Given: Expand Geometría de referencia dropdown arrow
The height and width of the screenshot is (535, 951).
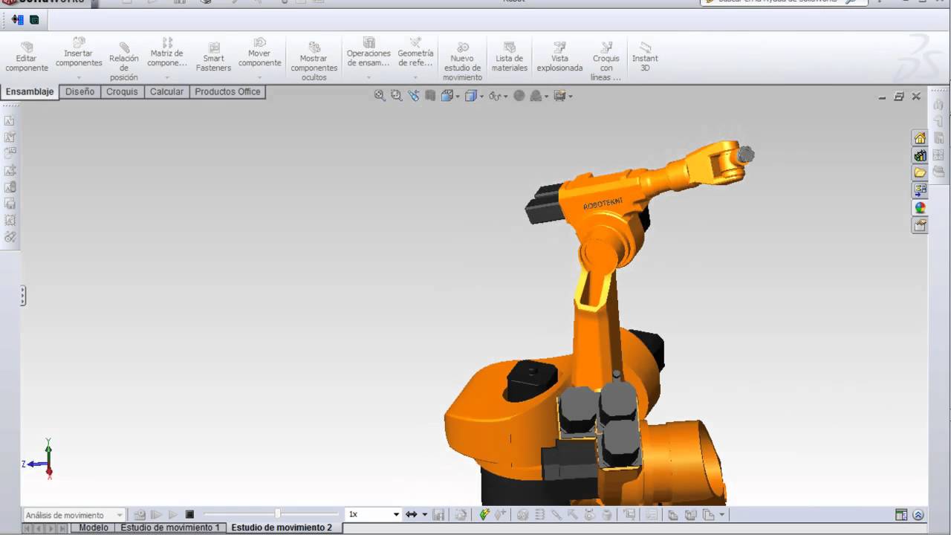Looking at the screenshot, I should click(x=415, y=77).
